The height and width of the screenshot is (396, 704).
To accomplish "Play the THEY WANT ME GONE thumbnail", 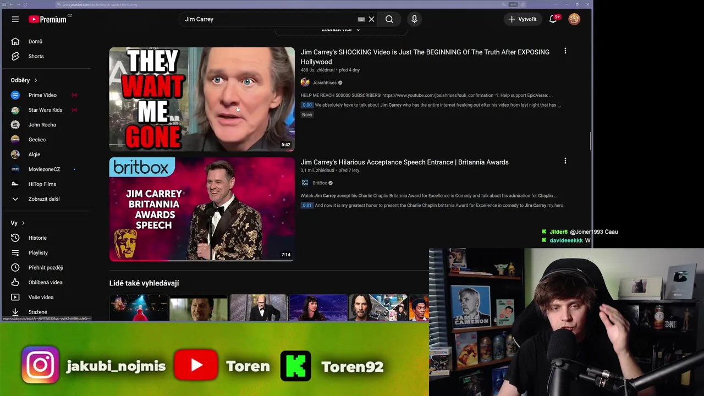I will pos(202,99).
